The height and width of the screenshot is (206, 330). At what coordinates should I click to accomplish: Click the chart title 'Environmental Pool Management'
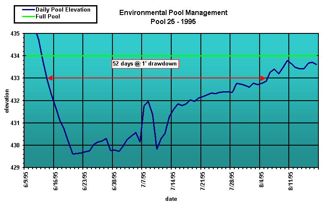173,13
